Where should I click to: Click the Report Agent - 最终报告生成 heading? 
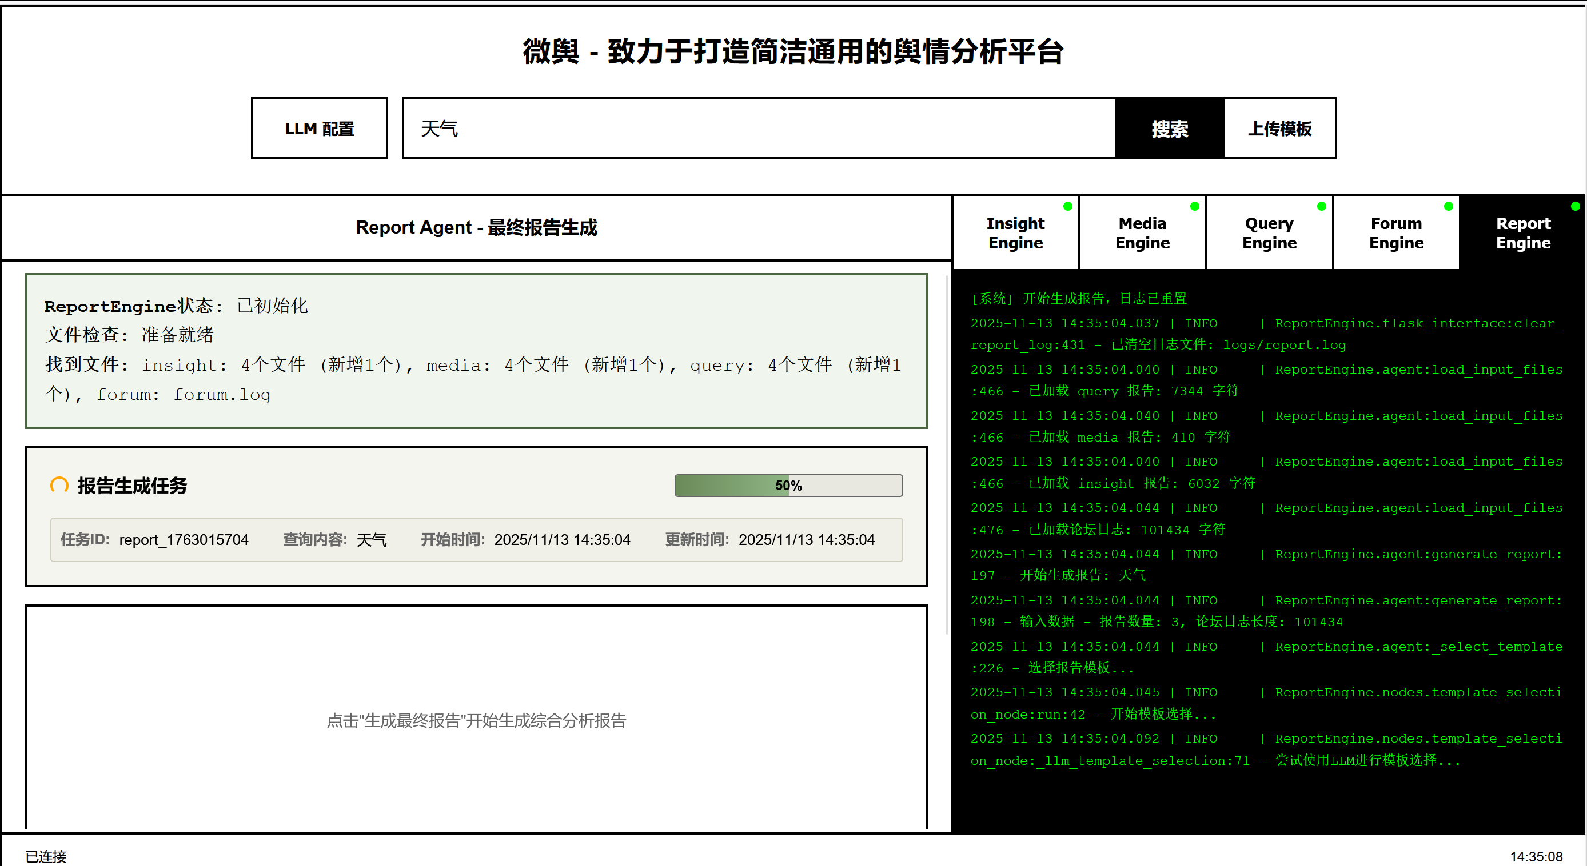coord(476,228)
